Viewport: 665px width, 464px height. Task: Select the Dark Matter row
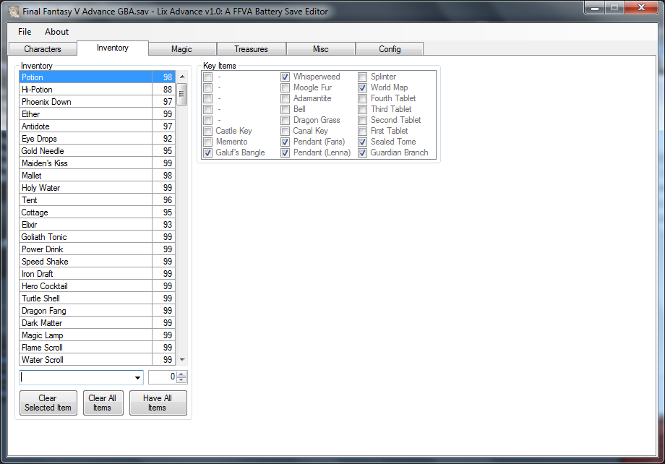pyautogui.click(x=97, y=323)
